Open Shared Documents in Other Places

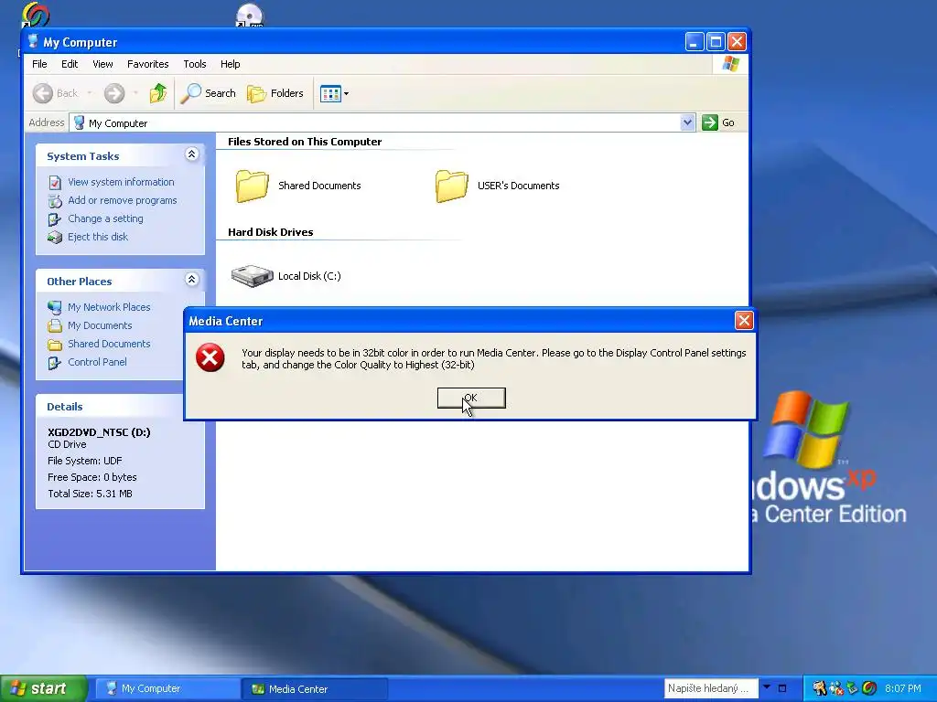pos(109,344)
